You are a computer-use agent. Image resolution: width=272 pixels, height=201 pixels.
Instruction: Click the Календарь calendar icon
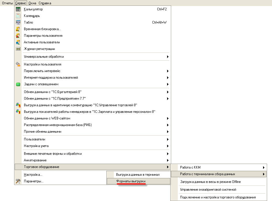(18, 16)
